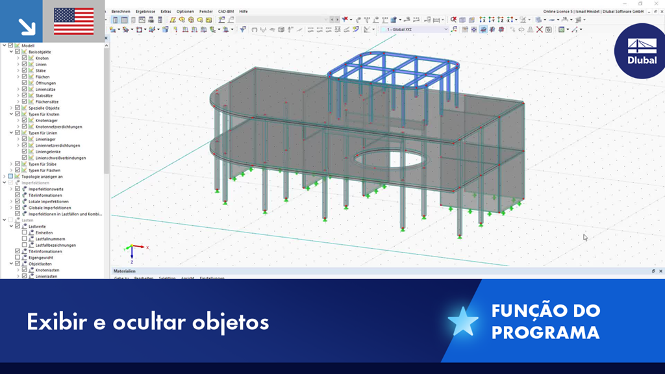Click the red X axis on the coordinate gizmo
The height and width of the screenshot is (374, 665).
pyautogui.click(x=147, y=247)
